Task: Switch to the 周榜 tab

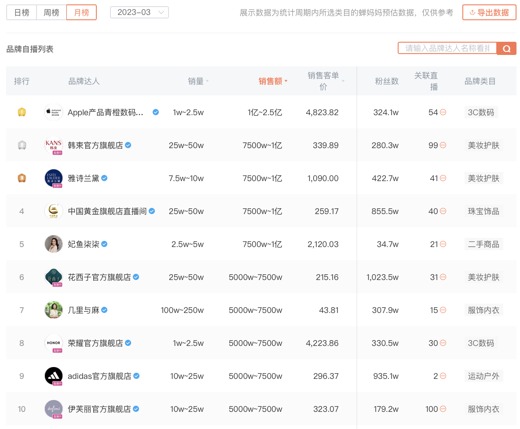Action: (x=51, y=13)
